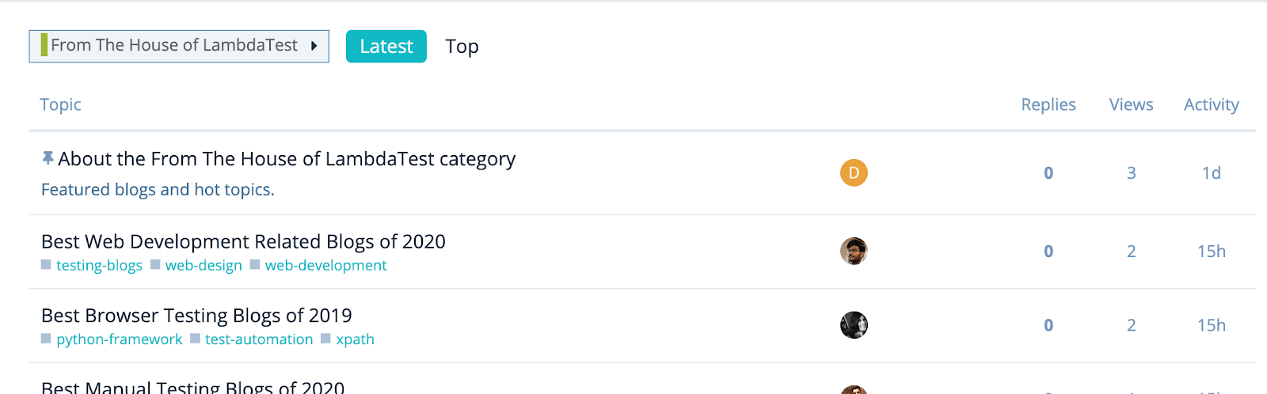The image size is (1267, 394).
Task: Click the web-design tag
Action: tap(204, 266)
